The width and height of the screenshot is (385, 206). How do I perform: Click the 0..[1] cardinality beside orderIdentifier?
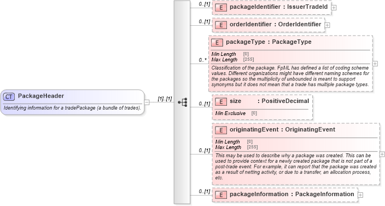[x=205, y=22]
